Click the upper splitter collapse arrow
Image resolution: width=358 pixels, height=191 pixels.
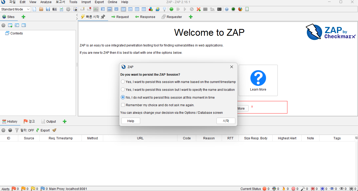click(x=77, y=15)
